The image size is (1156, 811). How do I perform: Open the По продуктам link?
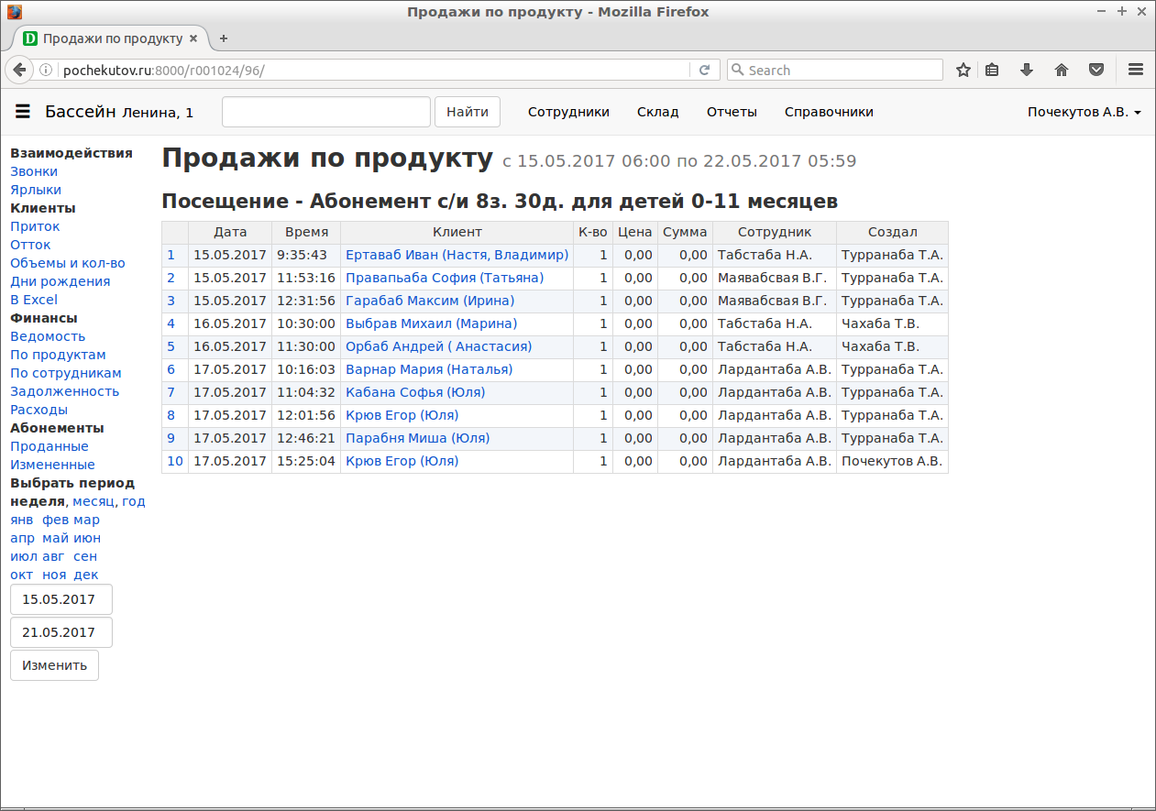pyautogui.click(x=58, y=355)
